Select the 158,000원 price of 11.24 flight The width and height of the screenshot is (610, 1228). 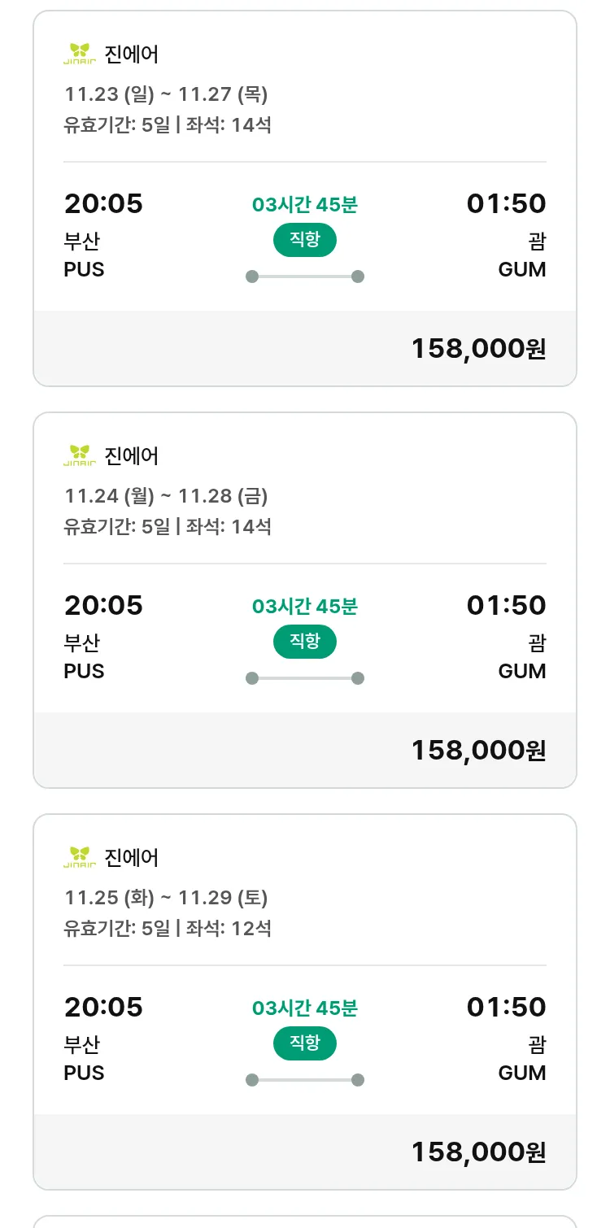coord(478,751)
